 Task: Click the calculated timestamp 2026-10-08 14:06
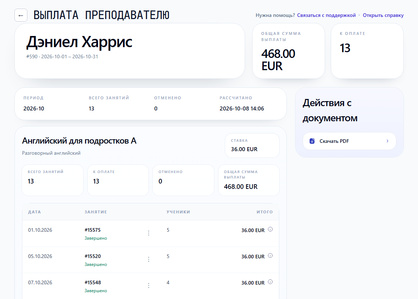242,109
